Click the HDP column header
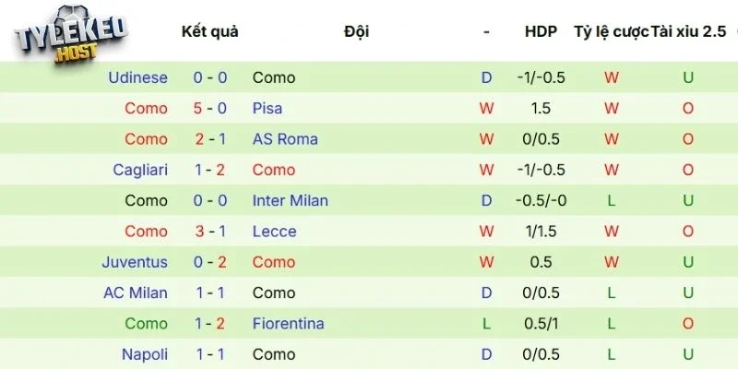 pyautogui.click(x=541, y=31)
